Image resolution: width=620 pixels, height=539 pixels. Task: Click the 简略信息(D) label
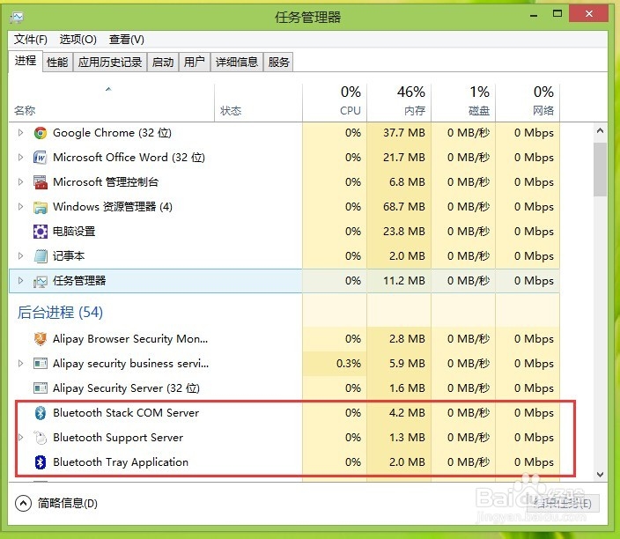(68, 503)
